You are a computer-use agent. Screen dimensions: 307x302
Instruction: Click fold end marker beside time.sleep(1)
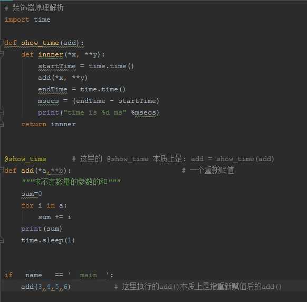tap(2, 240)
